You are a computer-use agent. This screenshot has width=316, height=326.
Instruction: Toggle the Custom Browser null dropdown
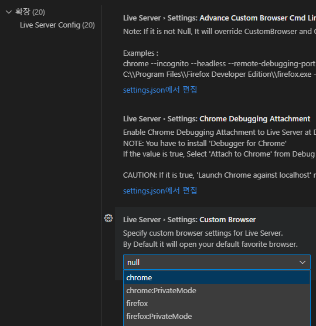click(217, 262)
